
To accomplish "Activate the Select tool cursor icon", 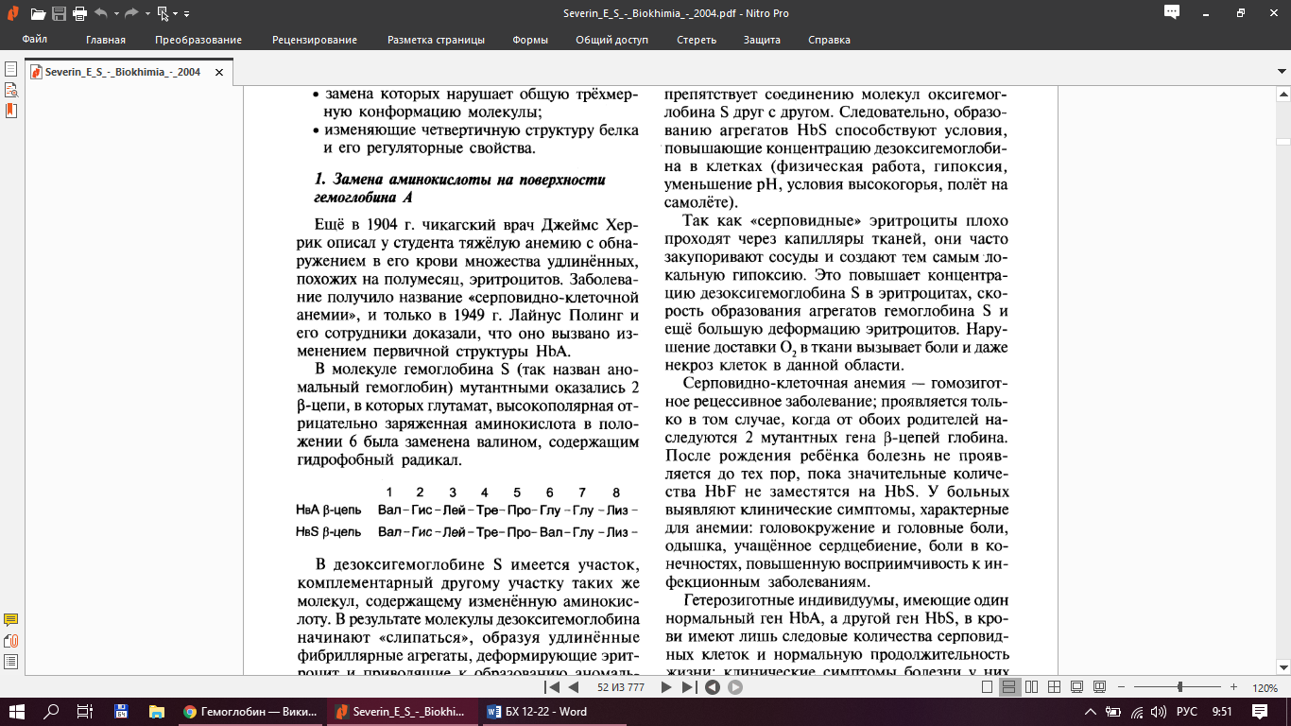I will pos(164,13).
